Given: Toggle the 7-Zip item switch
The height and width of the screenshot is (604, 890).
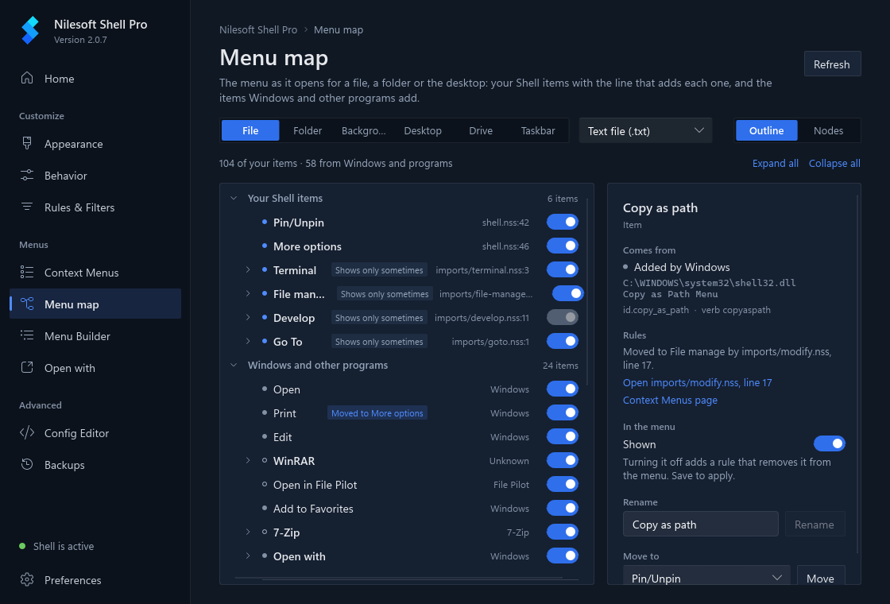Looking at the screenshot, I should pyautogui.click(x=562, y=532).
